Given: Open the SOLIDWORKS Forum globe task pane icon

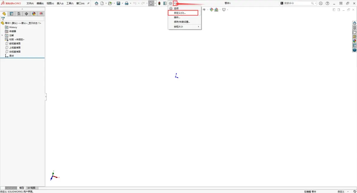Looking at the screenshot, I should point(355,50).
